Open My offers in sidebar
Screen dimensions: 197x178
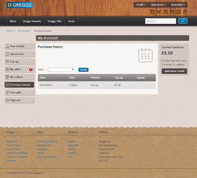pos(19,69)
